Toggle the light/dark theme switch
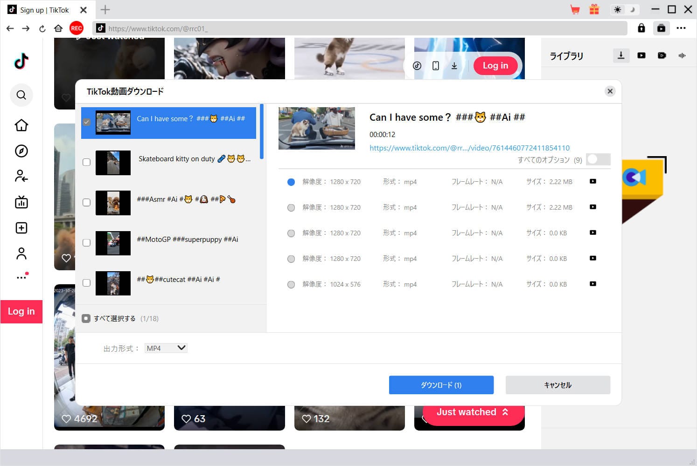The width and height of the screenshot is (697, 466). (x=625, y=10)
